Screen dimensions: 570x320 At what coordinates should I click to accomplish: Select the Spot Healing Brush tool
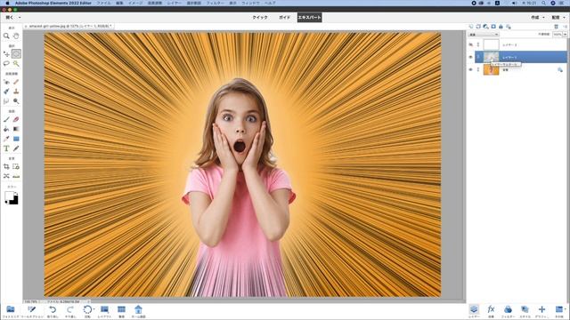pyautogui.click(x=16, y=82)
